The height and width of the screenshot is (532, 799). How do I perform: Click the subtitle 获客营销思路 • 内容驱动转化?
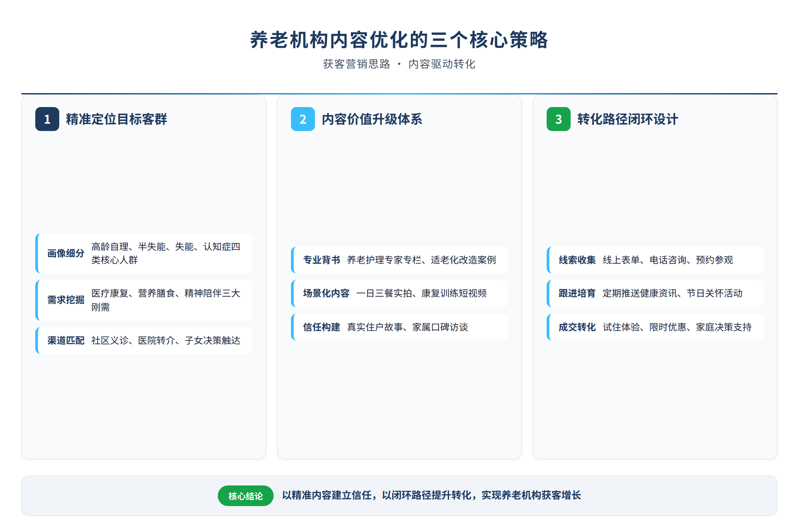(399, 64)
